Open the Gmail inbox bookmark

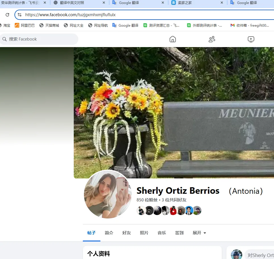pos(250,25)
